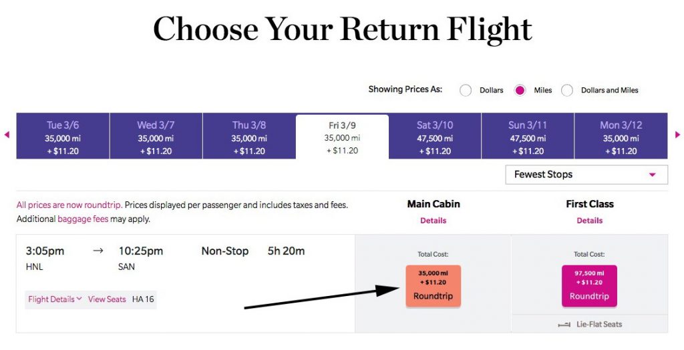This screenshot has width=684, height=350.
Task: Select Miles price display option
Action: coord(520,90)
